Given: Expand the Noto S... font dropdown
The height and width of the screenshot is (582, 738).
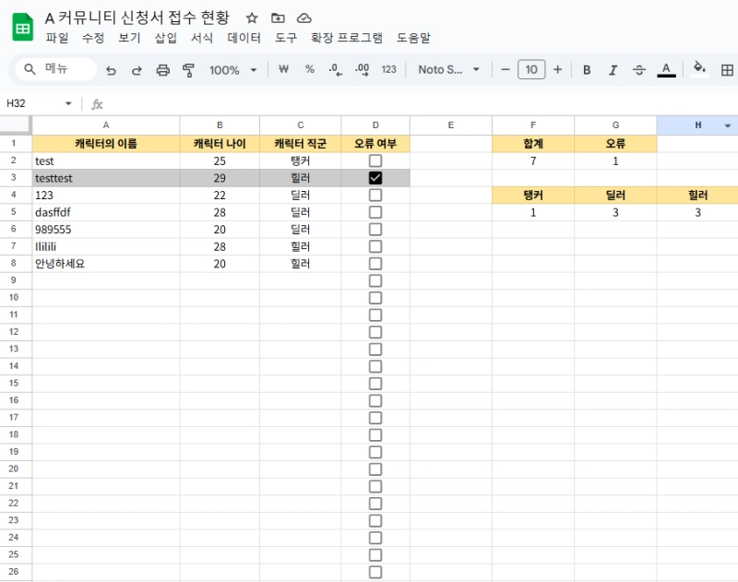Looking at the screenshot, I should point(449,70).
